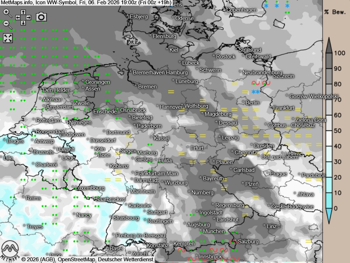
Task: Click the München city label
Action: [x=214, y=231]
